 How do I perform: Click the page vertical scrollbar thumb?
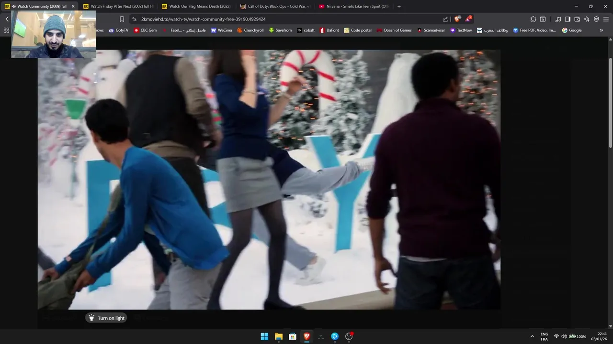point(611,103)
